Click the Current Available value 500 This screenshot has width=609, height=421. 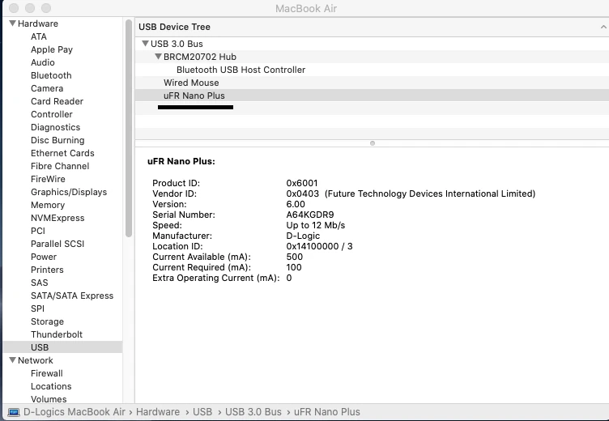pos(295,257)
